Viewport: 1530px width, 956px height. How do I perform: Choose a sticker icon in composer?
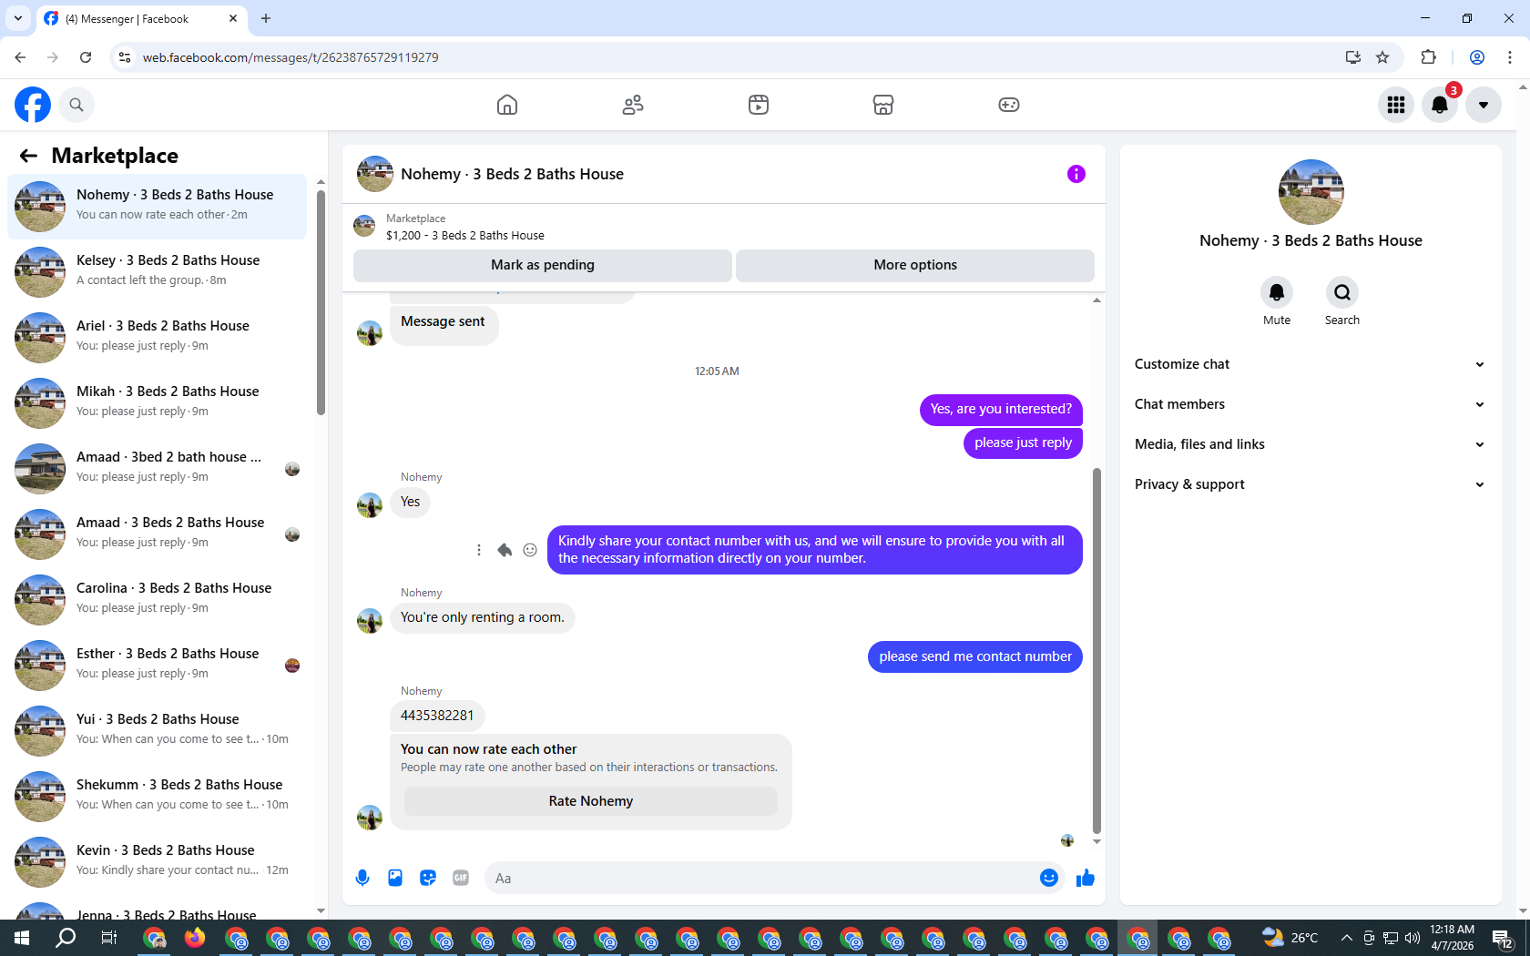[x=428, y=878]
